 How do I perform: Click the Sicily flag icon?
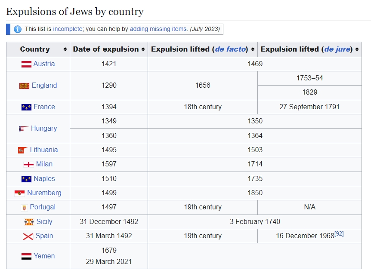29,222
